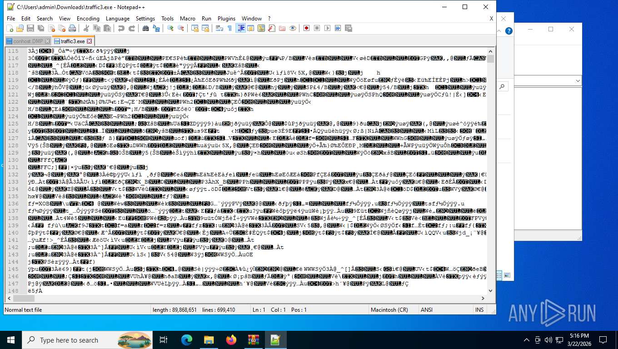Click the Undo arrow icon
The height and width of the screenshot is (349, 618).
pos(121,28)
